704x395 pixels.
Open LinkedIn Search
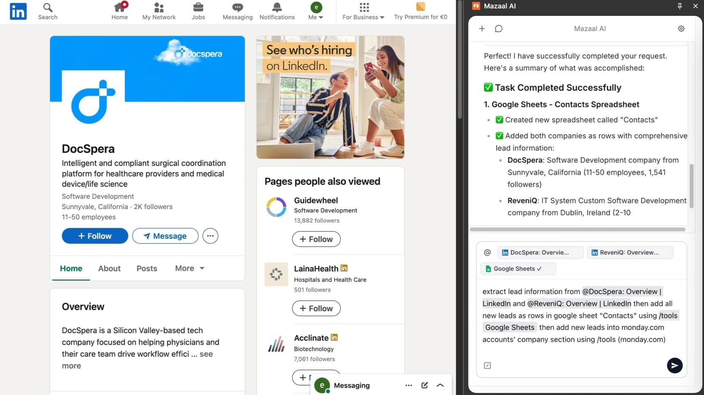click(x=48, y=11)
